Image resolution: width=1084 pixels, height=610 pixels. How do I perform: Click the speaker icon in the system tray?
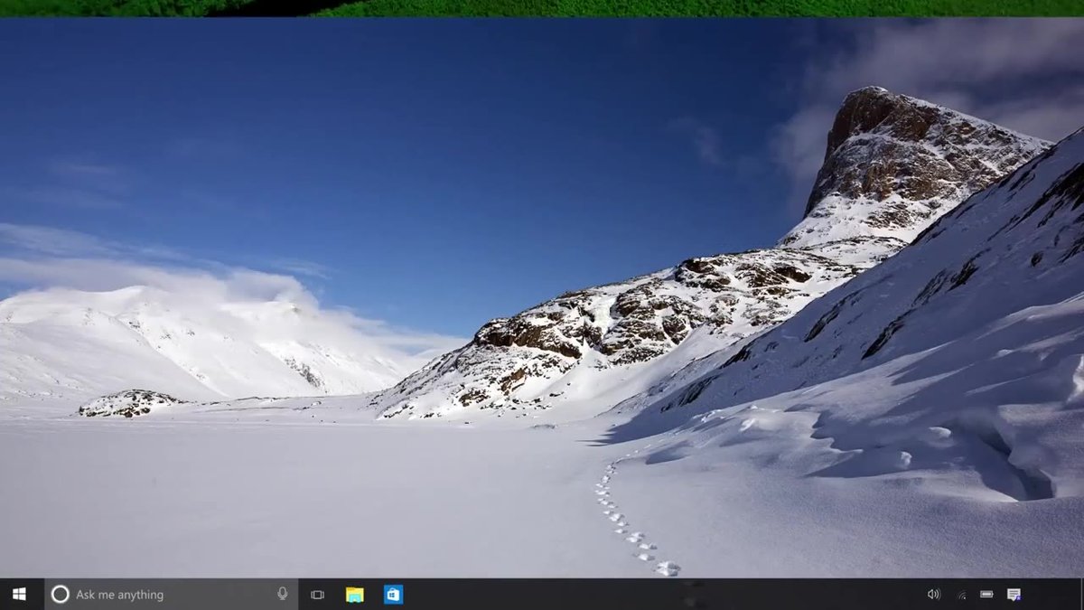[x=934, y=595]
